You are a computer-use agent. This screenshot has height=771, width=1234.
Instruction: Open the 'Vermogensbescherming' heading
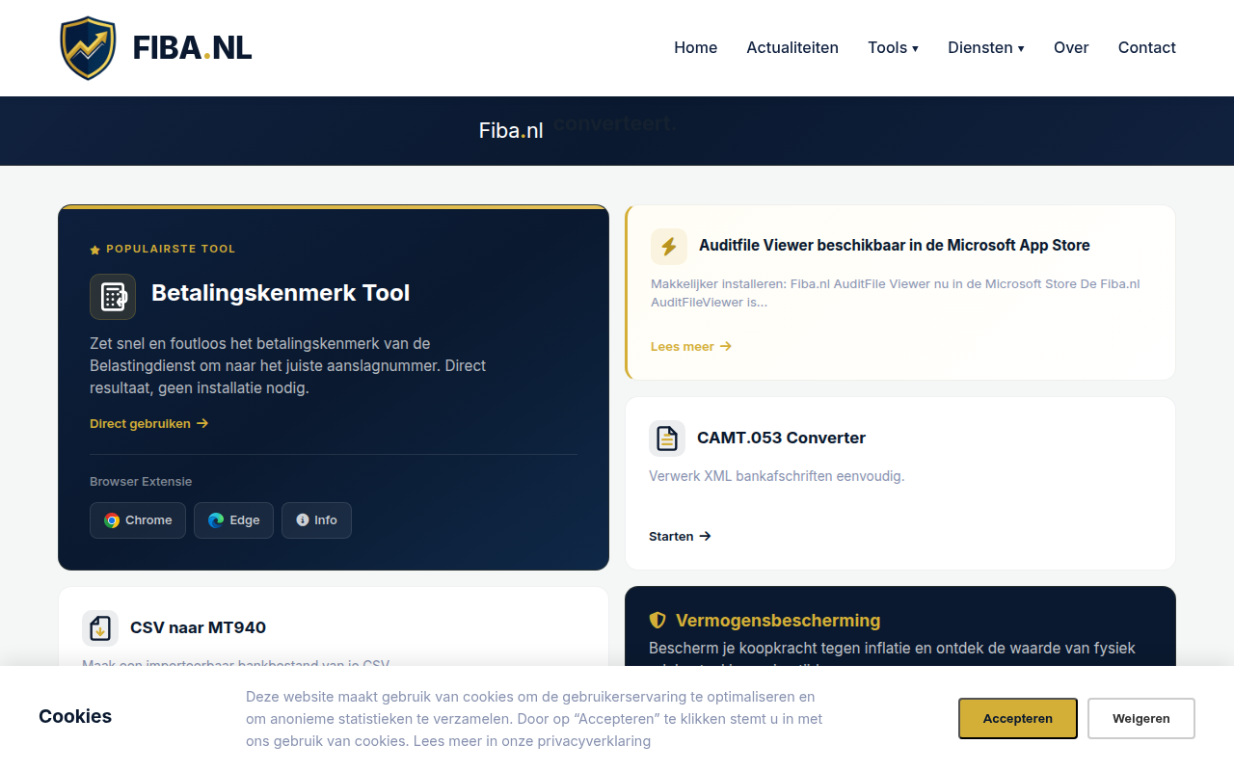[778, 621]
